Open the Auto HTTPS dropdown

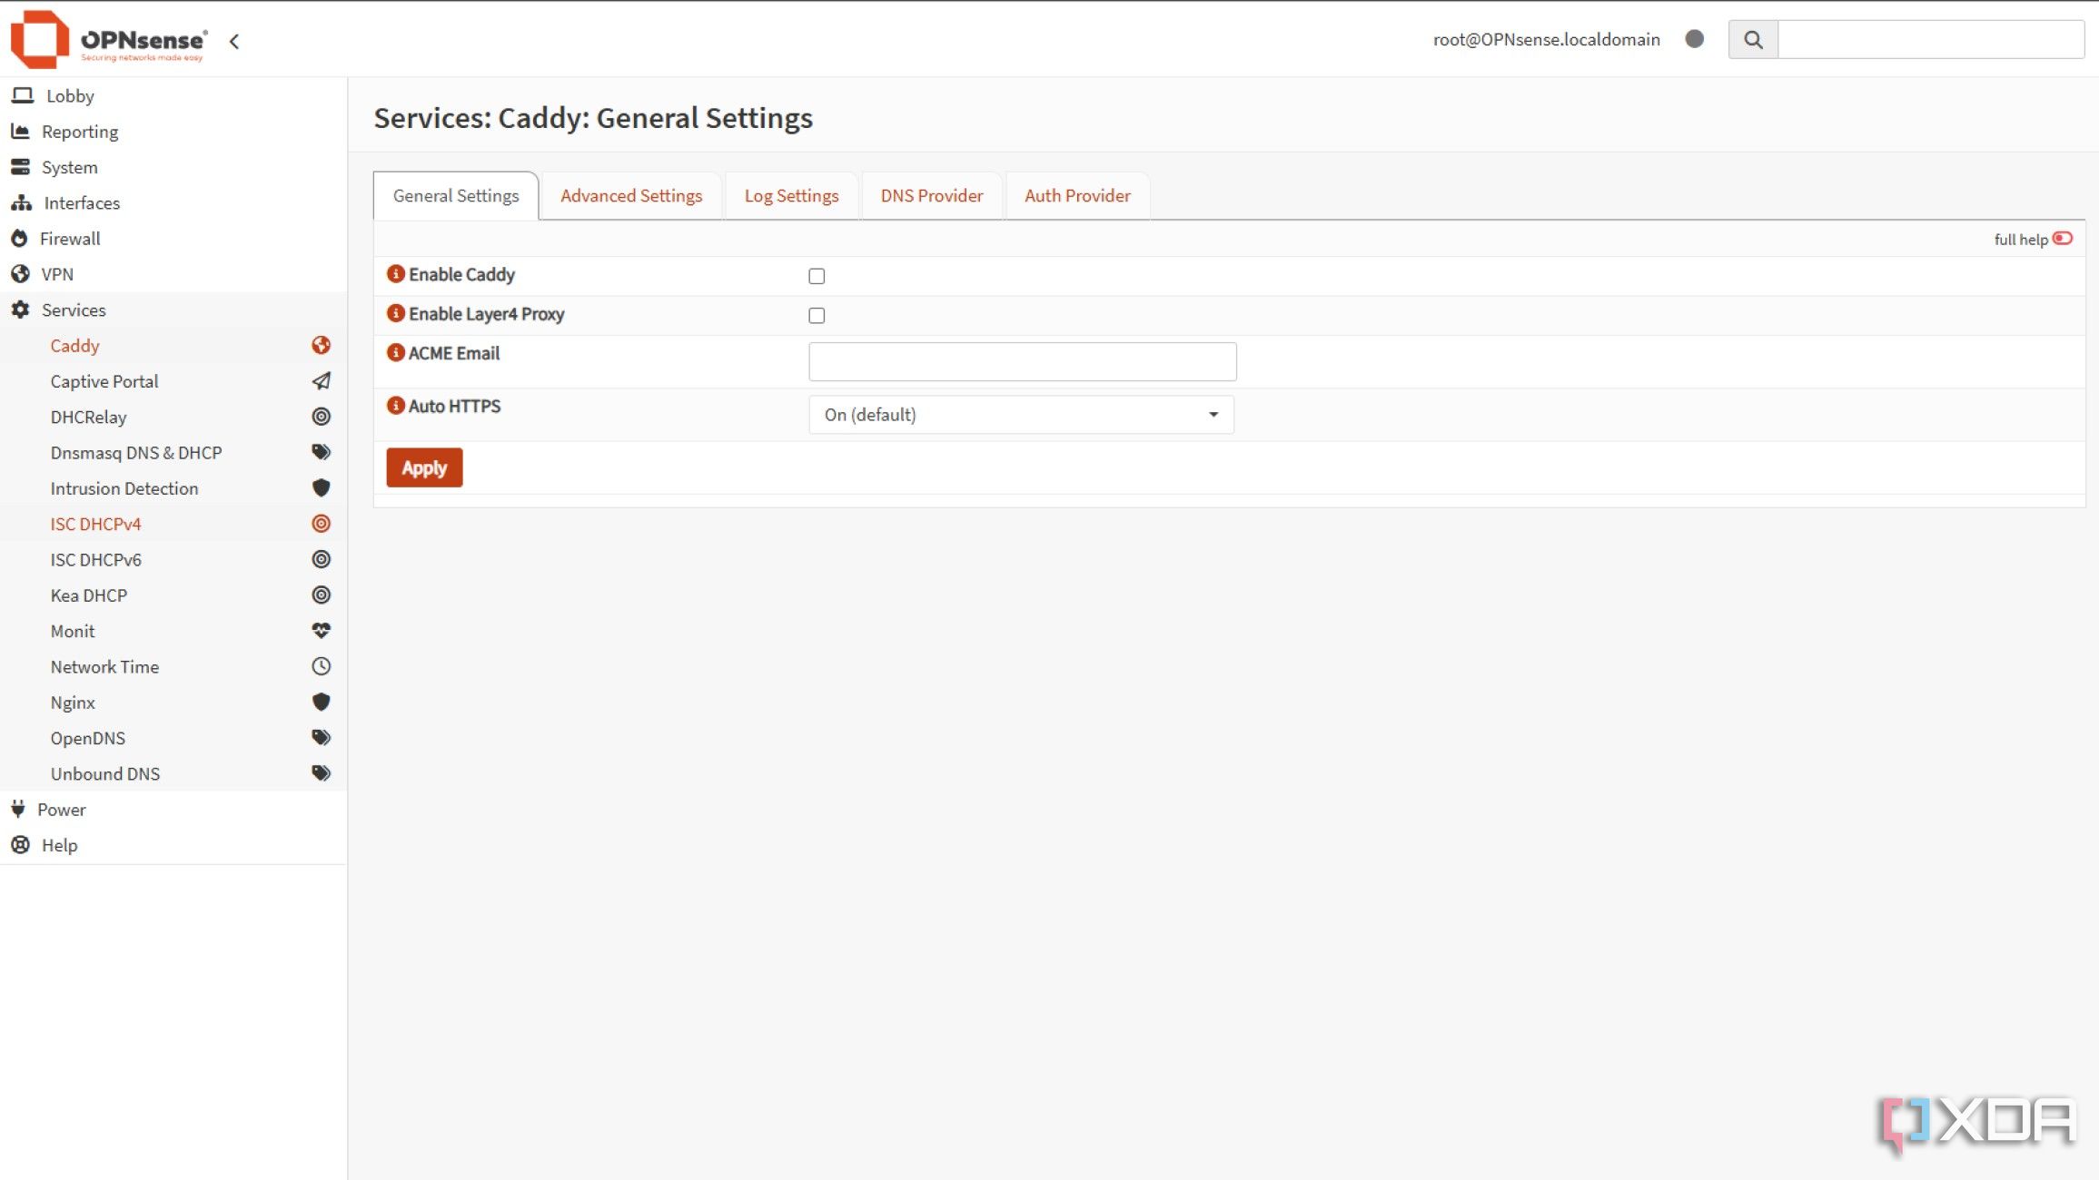(1021, 415)
